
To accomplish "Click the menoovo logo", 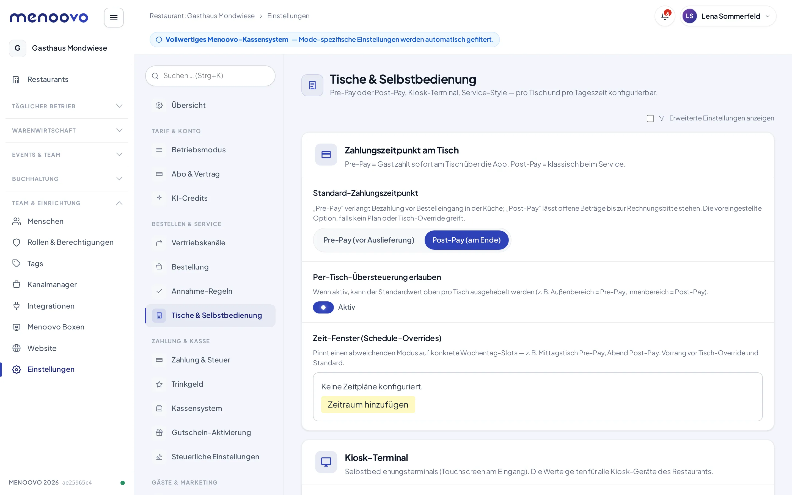I will click(49, 18).
